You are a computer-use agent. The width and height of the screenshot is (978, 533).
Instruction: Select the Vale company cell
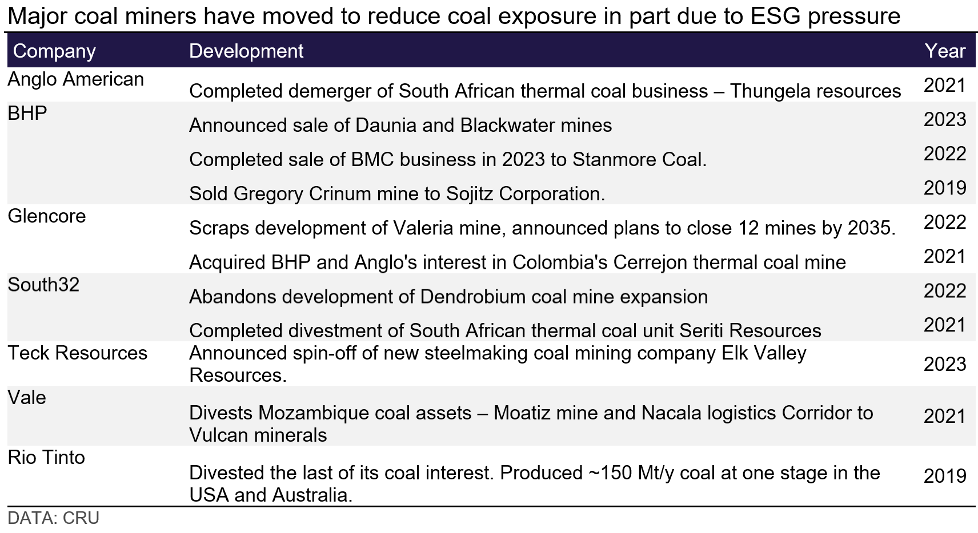[x=27, y=398]
